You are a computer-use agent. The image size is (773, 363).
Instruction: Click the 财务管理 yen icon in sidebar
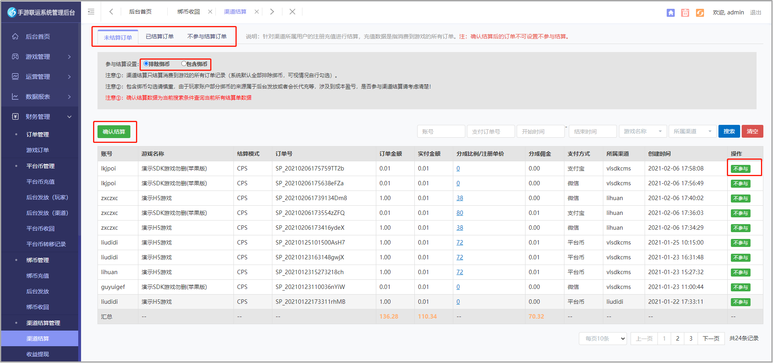click(x=15, y=116)
